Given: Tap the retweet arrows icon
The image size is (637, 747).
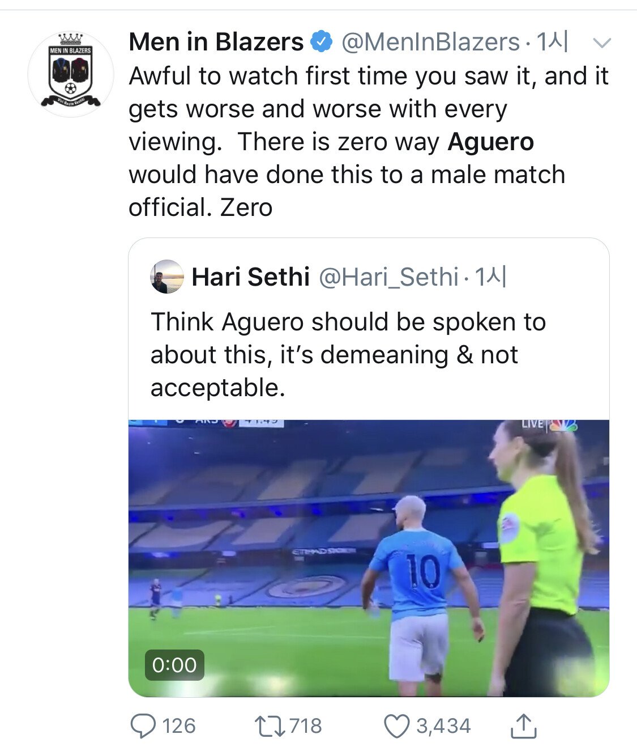Looking at the screenshot, I should [x=270, y=726].
